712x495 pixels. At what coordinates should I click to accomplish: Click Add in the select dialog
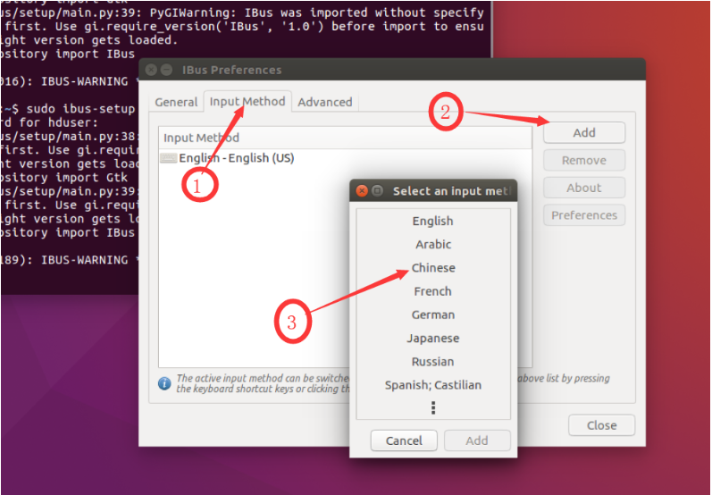(477, 440)
